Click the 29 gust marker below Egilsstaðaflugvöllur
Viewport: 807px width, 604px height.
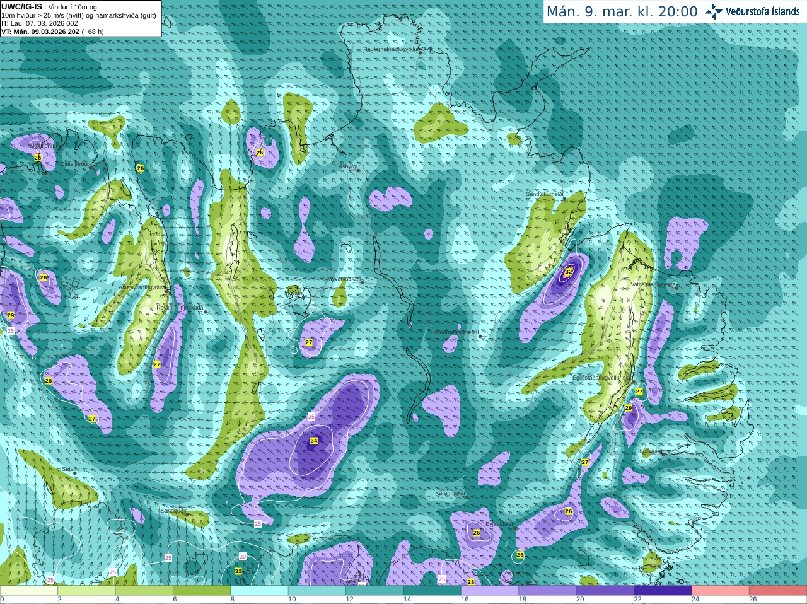click(629, 409)
